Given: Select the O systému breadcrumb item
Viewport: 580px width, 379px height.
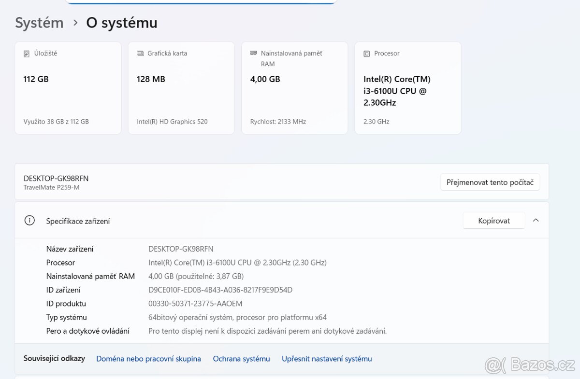Looking at the screenshot, I should tap(121, 22).
